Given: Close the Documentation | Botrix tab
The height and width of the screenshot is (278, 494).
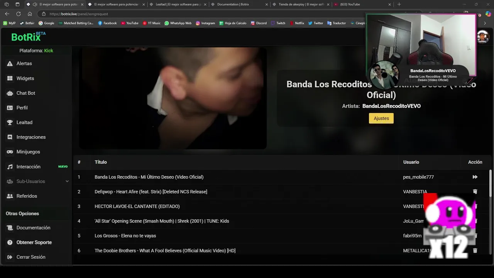Looking at the screenshot, I should pyautogui.click(x=266, y=4).
